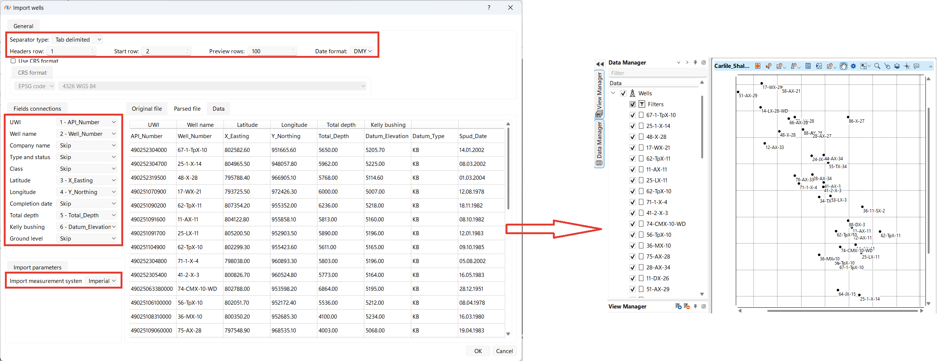Click the Data Manager filter field
The height and width of the screenshot is (361, 939).
(x=657, y=73)
